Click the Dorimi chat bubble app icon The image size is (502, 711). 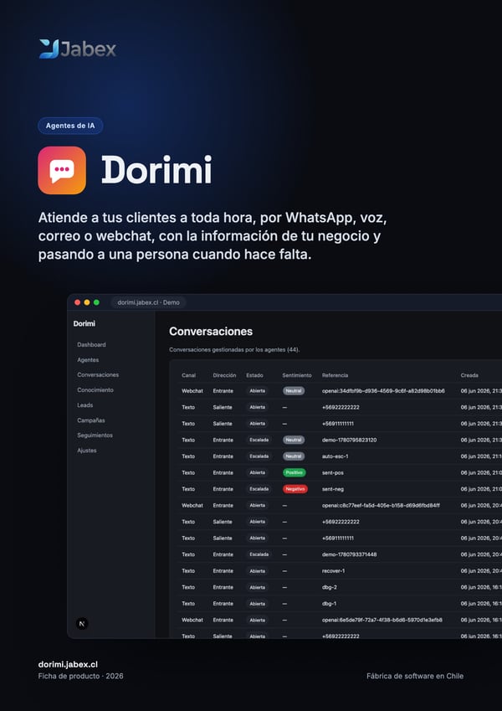(x=62, y=170)
